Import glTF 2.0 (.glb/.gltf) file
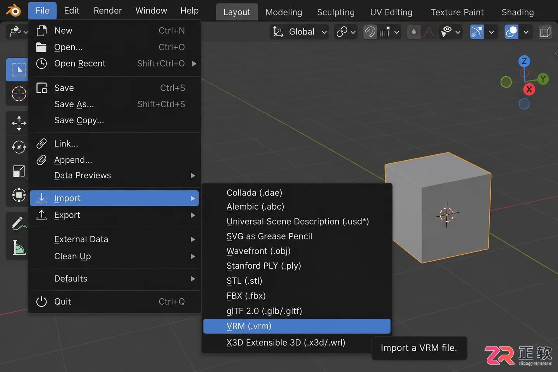This screenshot has height=372, width=558. [x=297, y=311]
